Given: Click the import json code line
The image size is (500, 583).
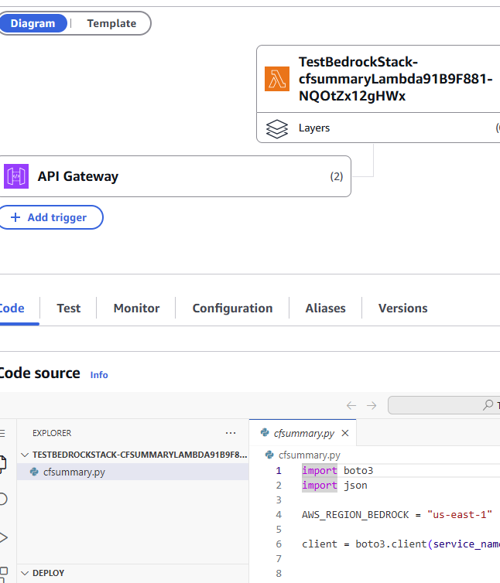Looking at the screenshot, I should 334,486.
